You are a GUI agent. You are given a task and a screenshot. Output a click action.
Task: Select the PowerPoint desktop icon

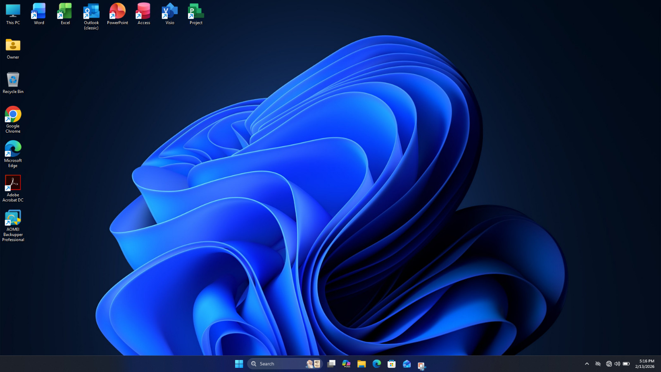coord(117,14)
